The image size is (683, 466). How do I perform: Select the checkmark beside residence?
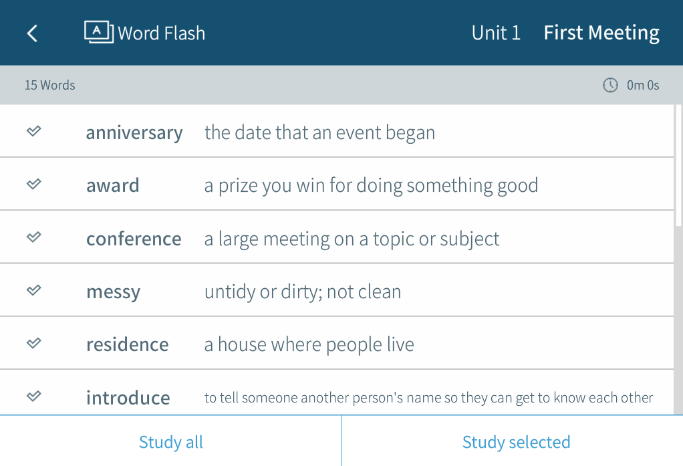click(x=34, y=343)
